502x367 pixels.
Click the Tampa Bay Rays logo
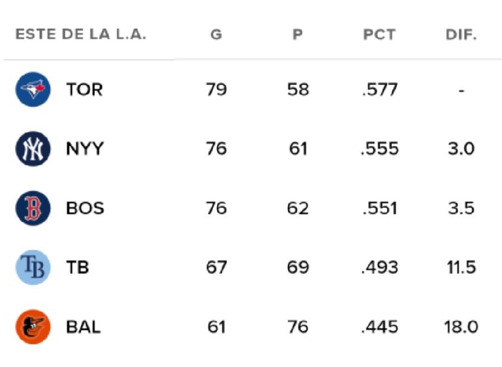(x=33, y=267)
